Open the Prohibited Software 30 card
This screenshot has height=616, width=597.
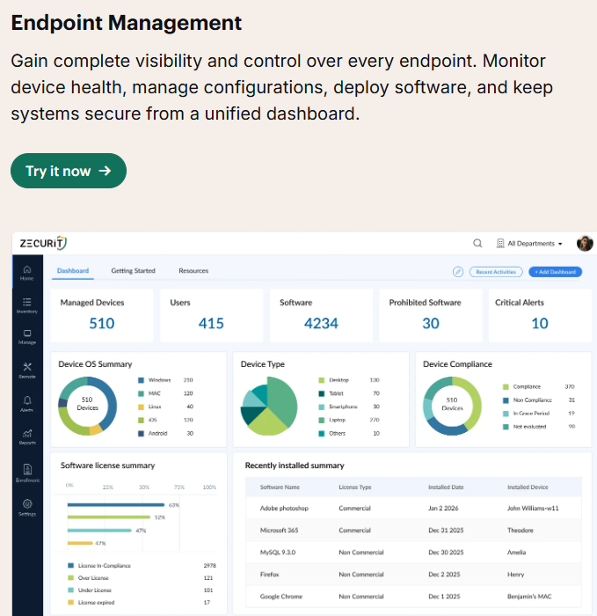tap(431, 315)
